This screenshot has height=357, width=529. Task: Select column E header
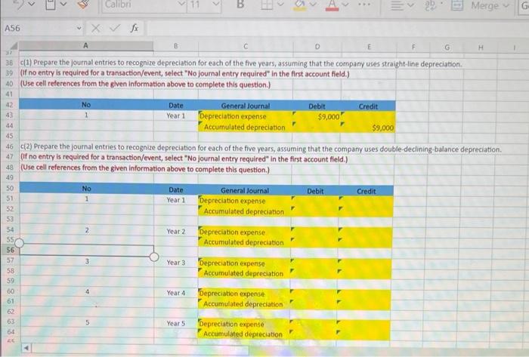point(369,47)
